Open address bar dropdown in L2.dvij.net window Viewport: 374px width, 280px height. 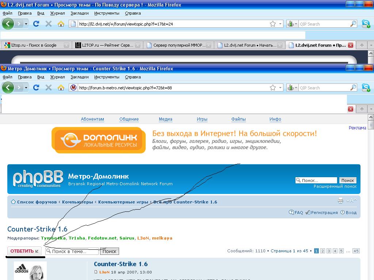(280, 24)
